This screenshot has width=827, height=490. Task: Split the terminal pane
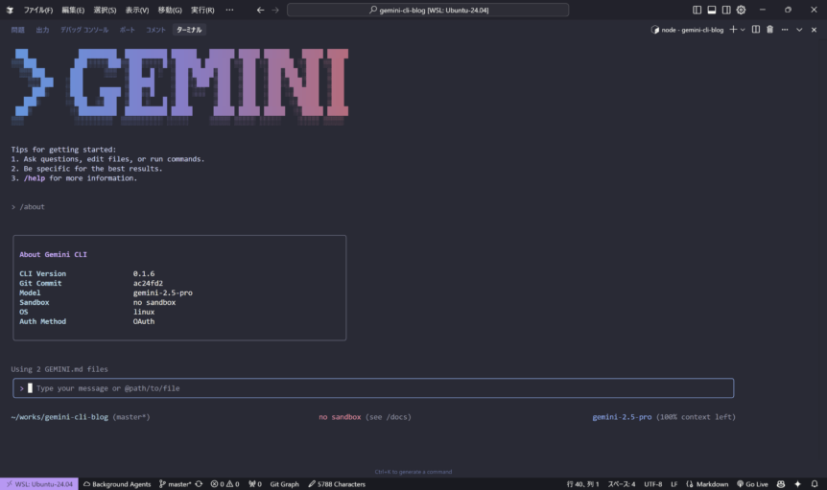(x=756, y=30)
